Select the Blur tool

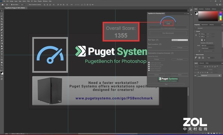point(2,46)
